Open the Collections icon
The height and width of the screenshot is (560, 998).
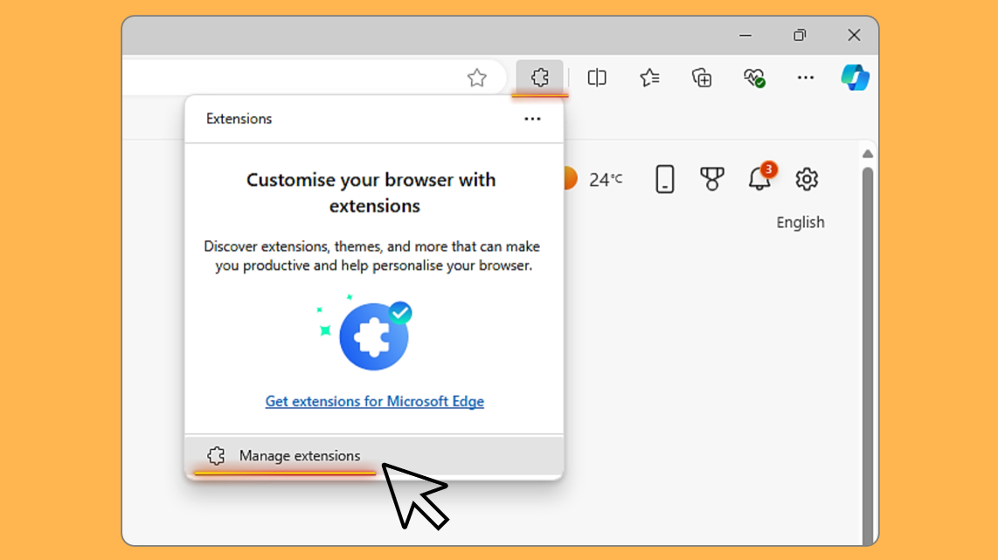point(702,78)
